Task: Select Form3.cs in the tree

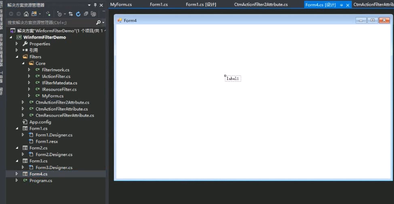Action: pyautogui.click(x=38, y=161)
